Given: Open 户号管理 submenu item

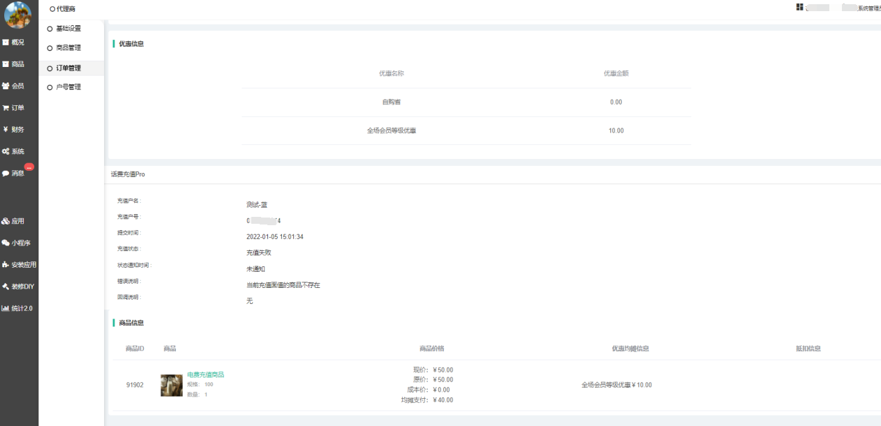Looking at the screenshot, I should coord(68,87).
